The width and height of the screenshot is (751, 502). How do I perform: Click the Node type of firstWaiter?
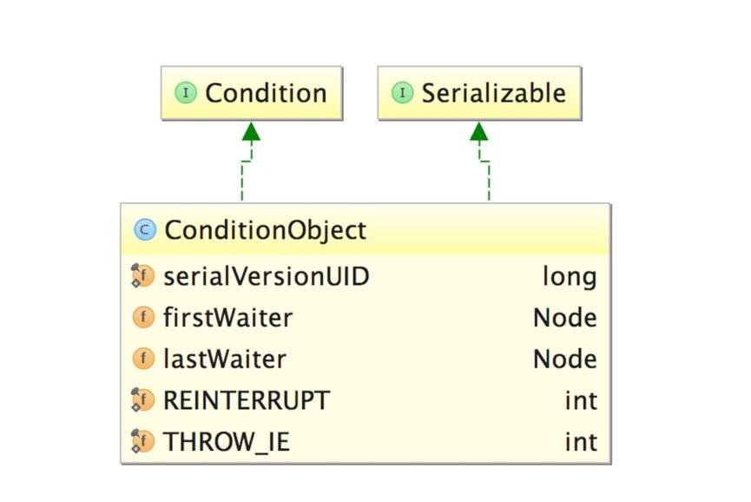564,318
